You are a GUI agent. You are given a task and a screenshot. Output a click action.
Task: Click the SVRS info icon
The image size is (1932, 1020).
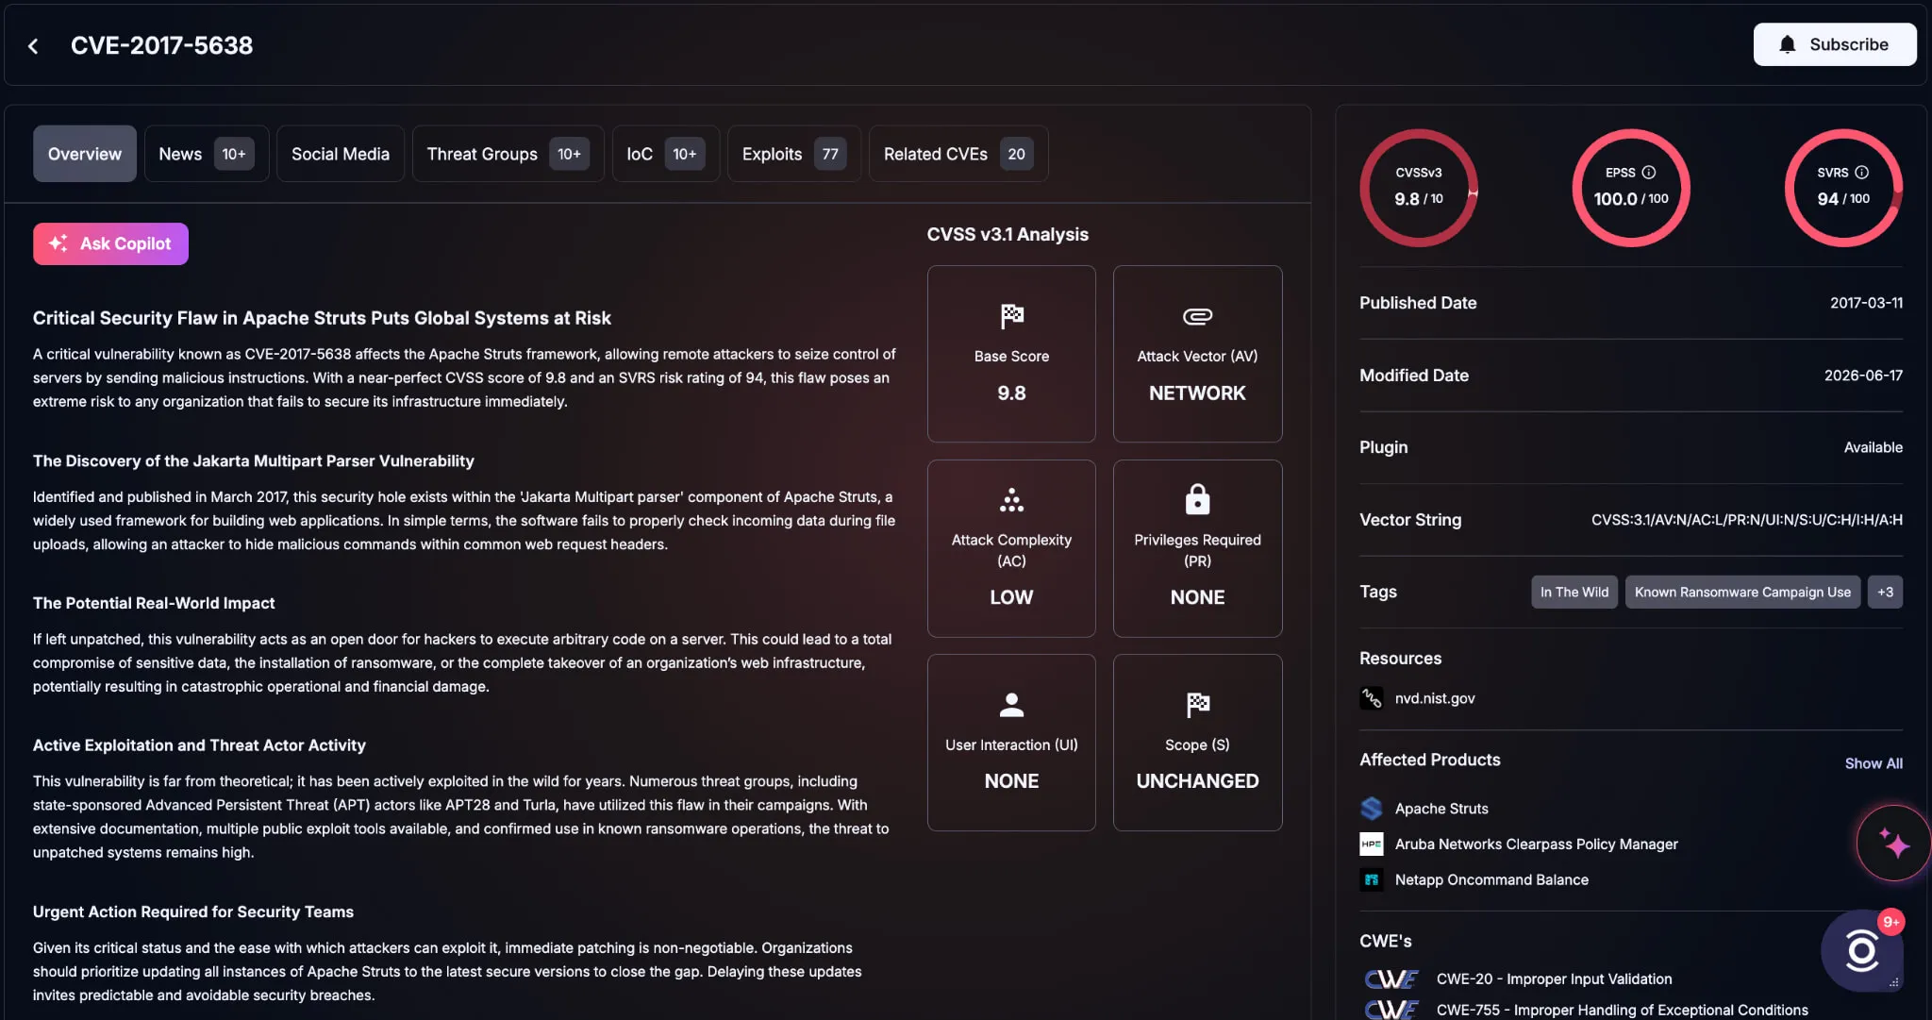[1861, 173]
